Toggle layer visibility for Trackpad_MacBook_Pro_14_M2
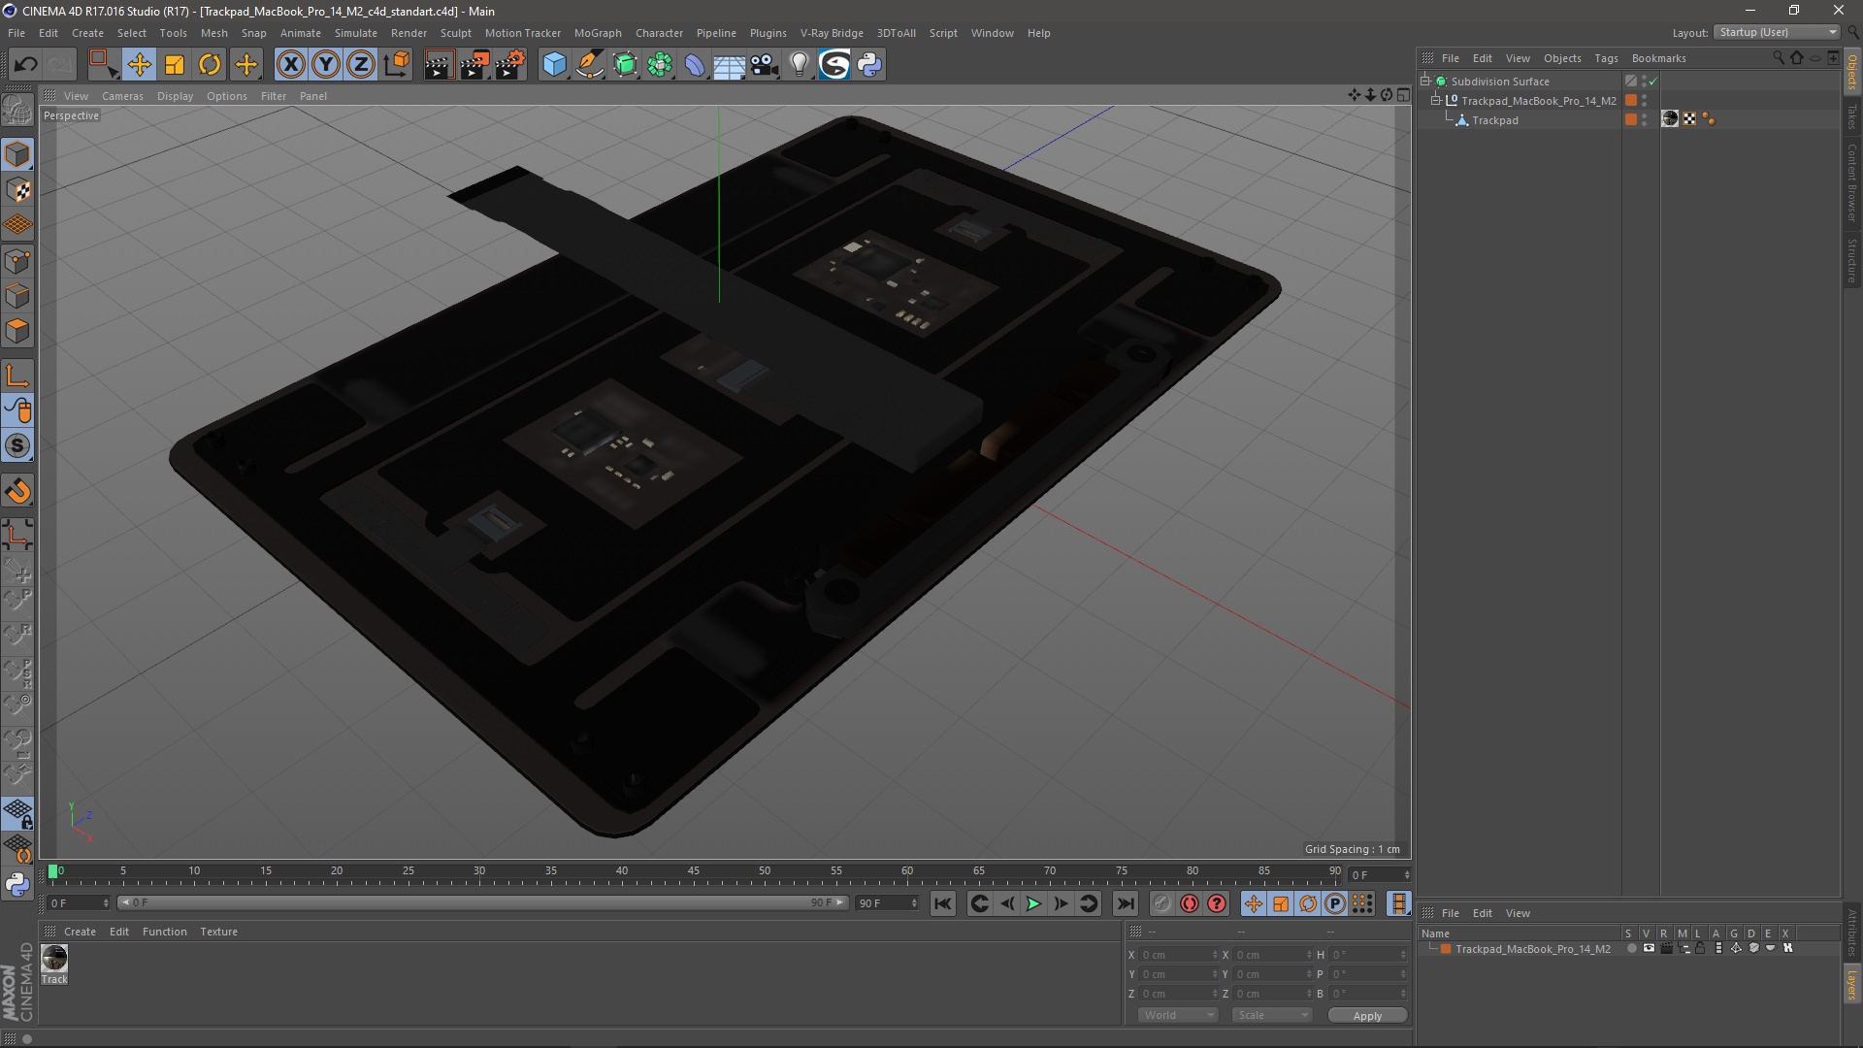The image size is (1863, 1048). tap(1649, 949)
